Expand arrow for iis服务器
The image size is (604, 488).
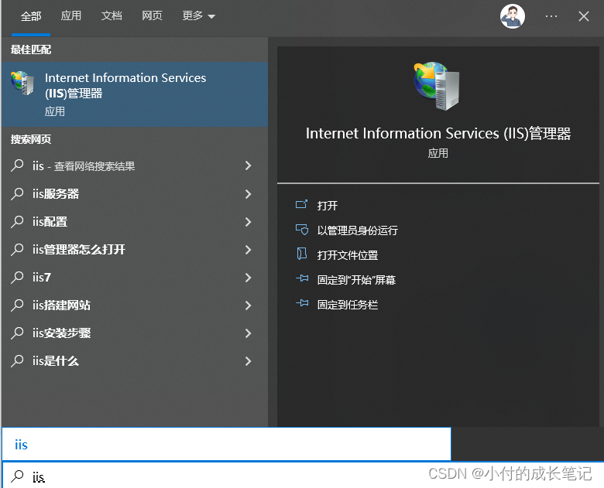point(248,194)
